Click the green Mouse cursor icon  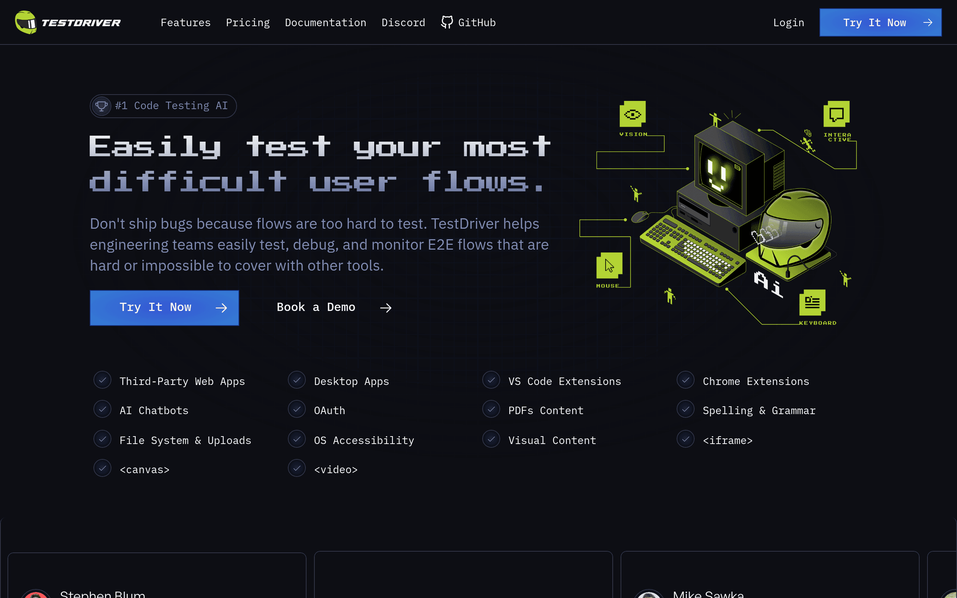609,265
